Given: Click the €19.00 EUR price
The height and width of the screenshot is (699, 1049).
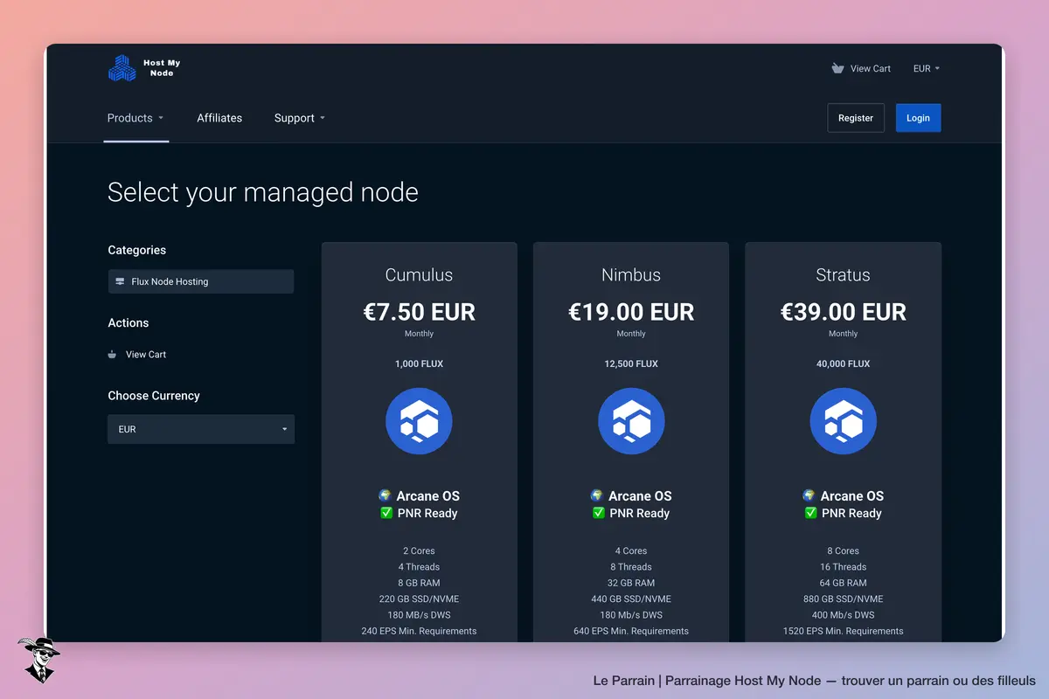Looking at the screenshot, I should pos(631,312).
